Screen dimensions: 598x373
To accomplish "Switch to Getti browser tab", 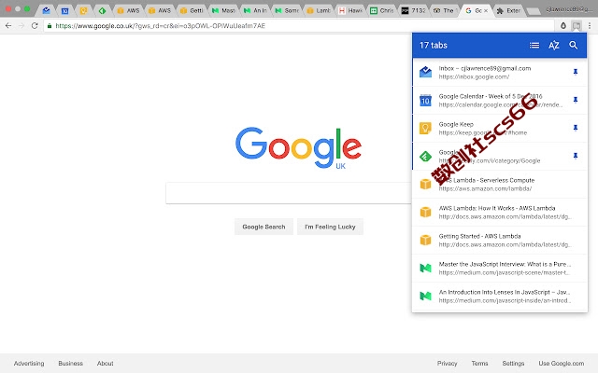I will (x=191, y=10).
